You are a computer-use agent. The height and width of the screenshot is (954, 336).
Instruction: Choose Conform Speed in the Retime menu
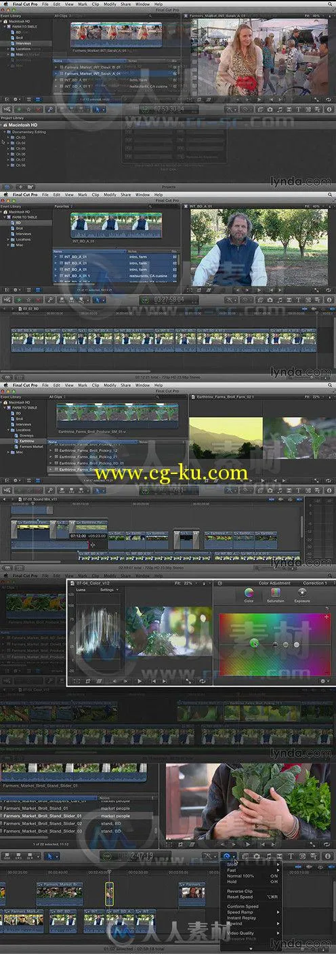(243, 907)
